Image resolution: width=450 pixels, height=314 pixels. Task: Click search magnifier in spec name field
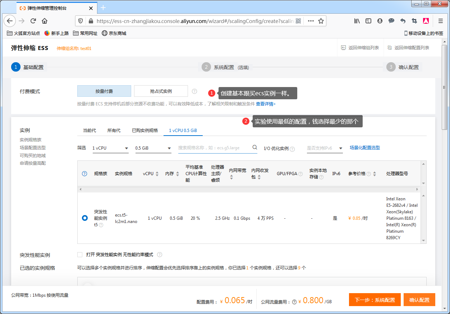(x=254, y=147)
